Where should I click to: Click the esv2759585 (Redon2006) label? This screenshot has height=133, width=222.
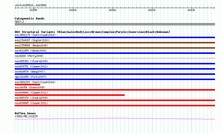click(31, 45)
